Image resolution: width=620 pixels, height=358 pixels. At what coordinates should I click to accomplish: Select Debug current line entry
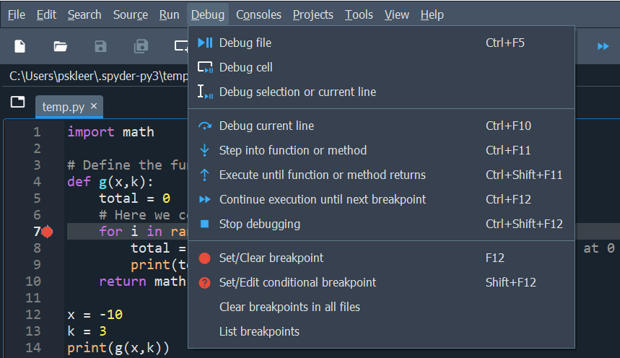[x=381, y=126]
